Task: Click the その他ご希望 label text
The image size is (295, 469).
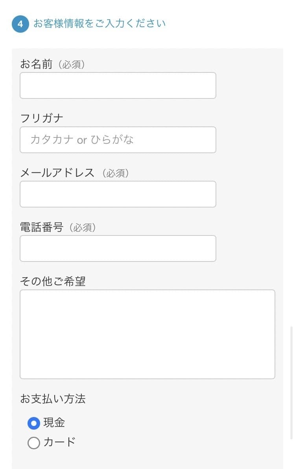Action: tap(53, 282)
